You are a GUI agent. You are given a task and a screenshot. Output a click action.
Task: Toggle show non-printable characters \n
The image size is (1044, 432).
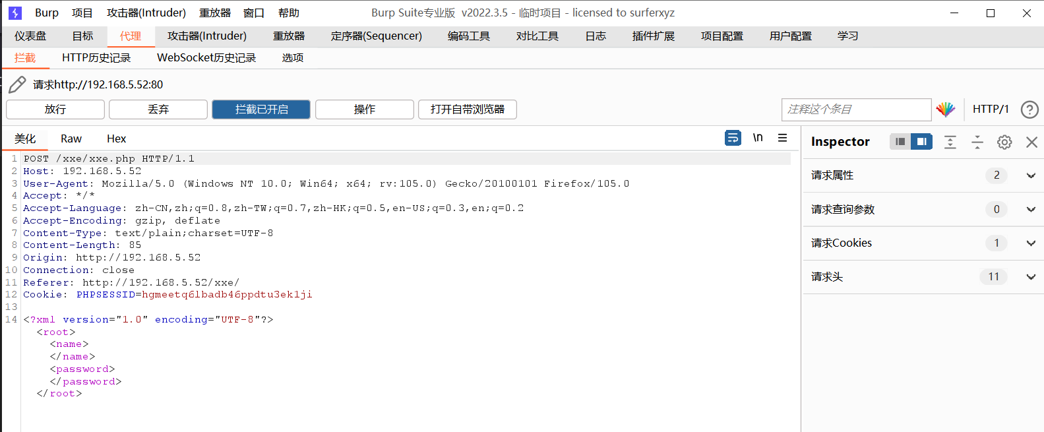coord(758,138)
